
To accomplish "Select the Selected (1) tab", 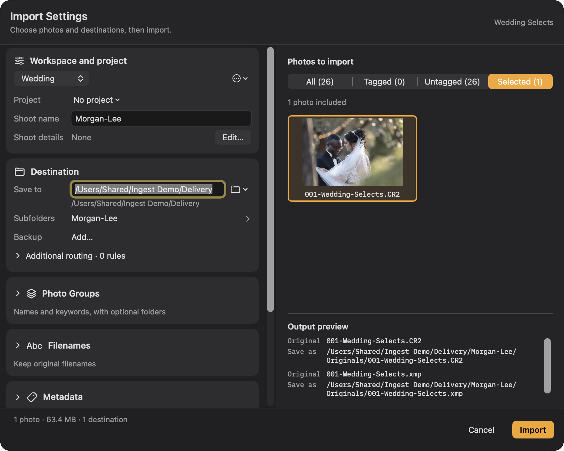I will (520, 82).
